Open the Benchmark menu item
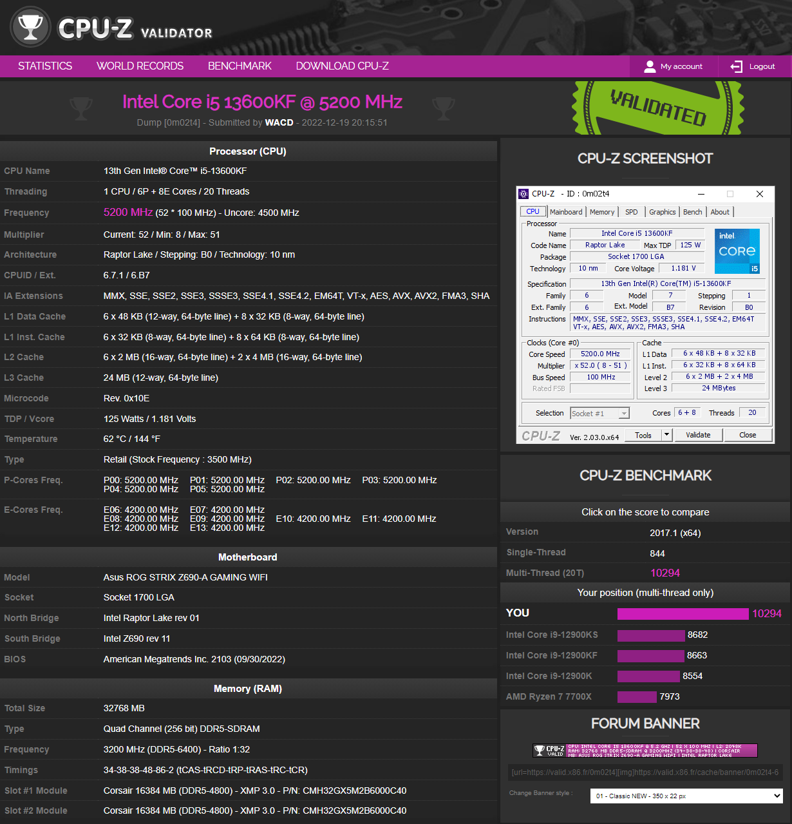Image resolution: width=792 pixels, height=824 pixels. click(240, 66)
